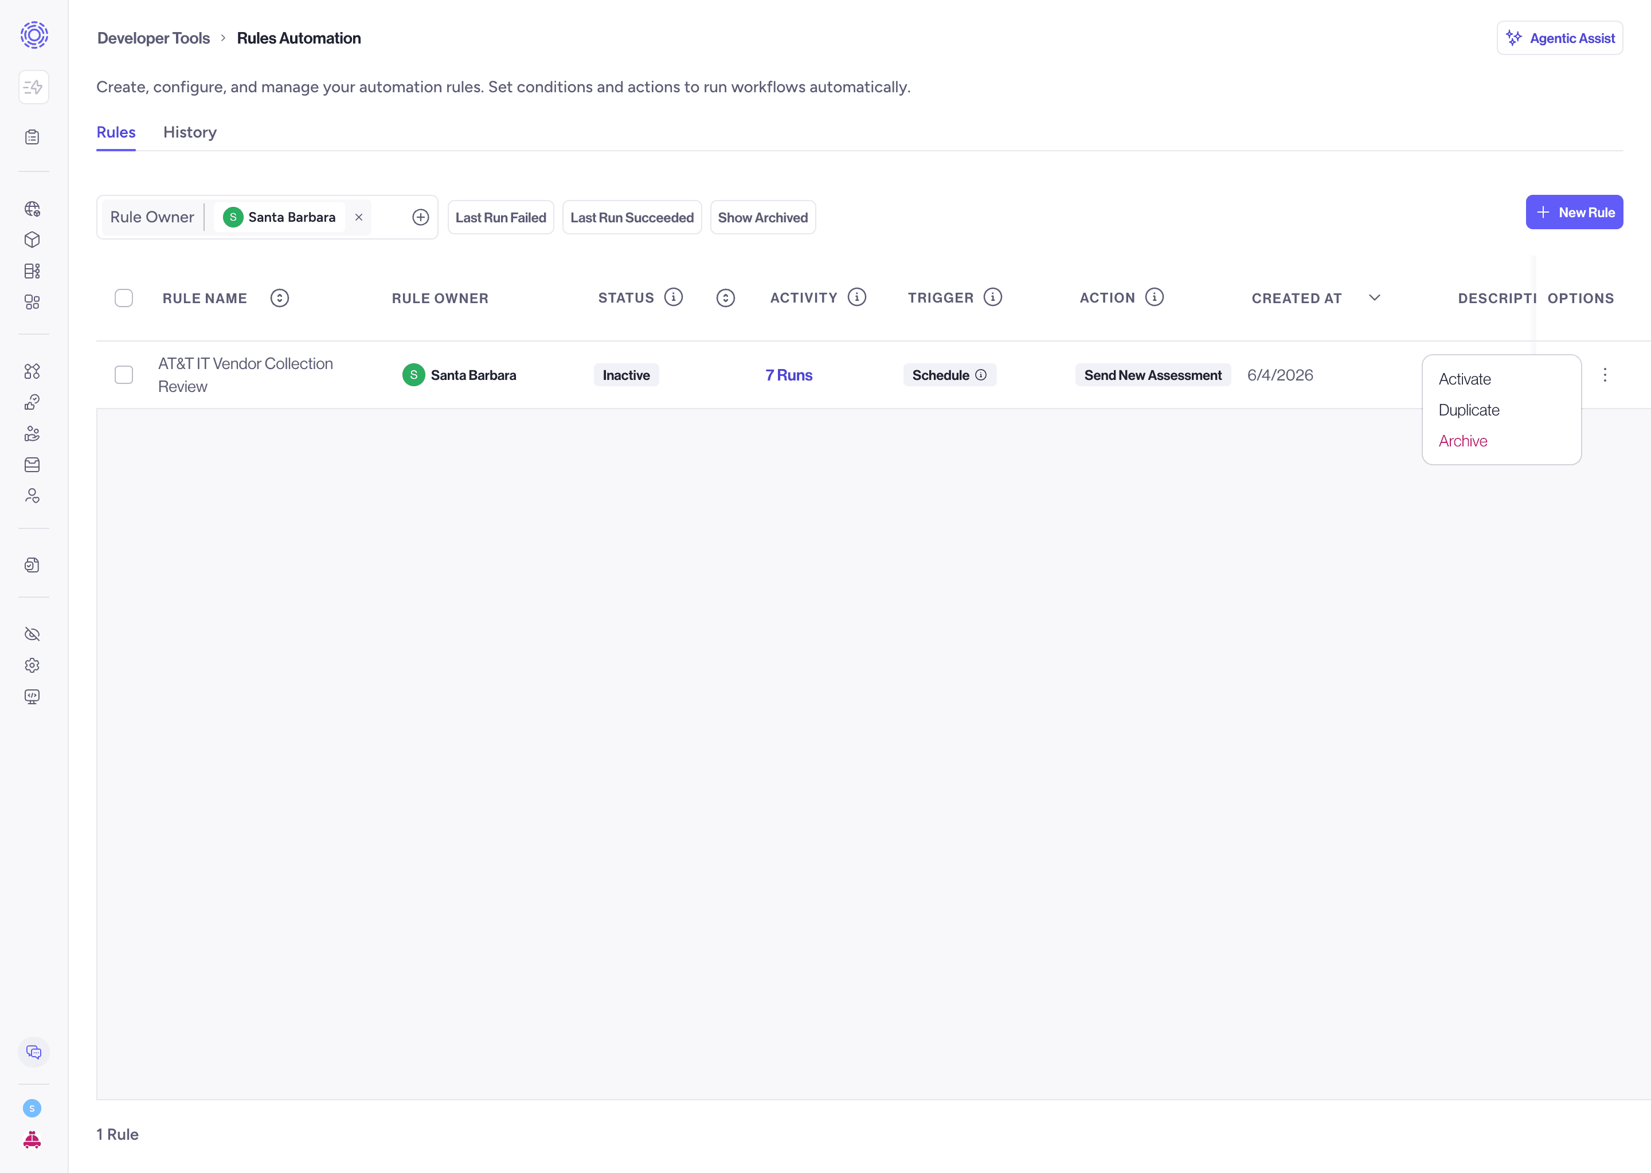Open the four-squares dashboard sidebar icon
The image size is (1651, 1173).
[x=33, y=302]
